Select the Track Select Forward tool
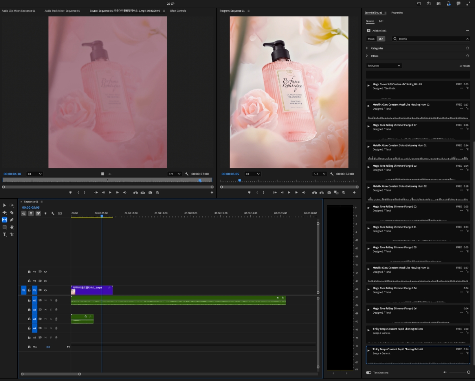Image resolution: width=475 pixels, height=381 pixels. (x=12, y=205)
